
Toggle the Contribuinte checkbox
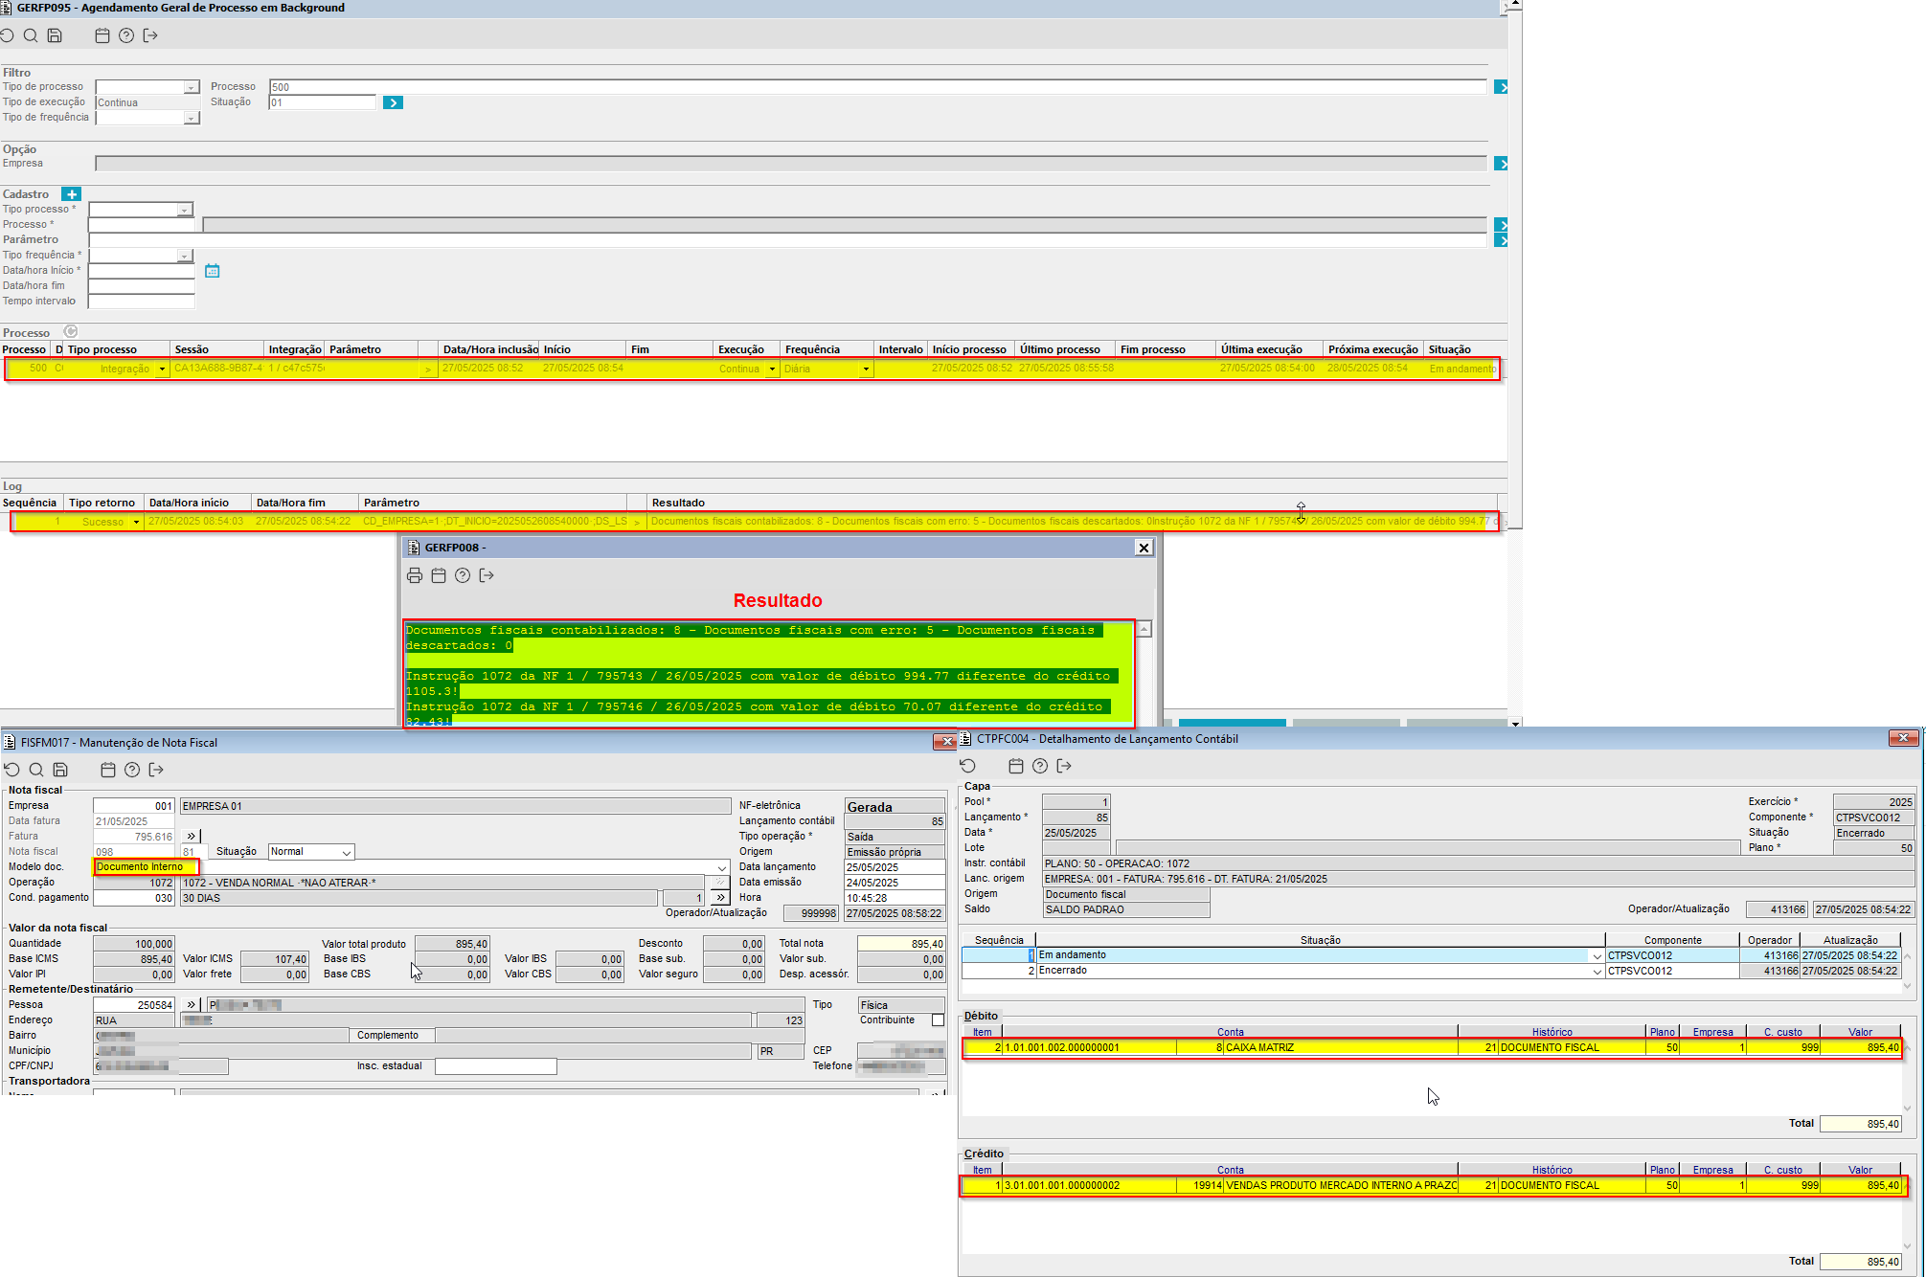(938, 1020)
